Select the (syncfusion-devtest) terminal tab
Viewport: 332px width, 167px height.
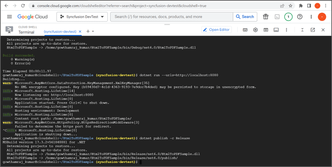point(60,32)
